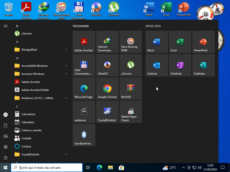Launch Media Player Classic
Screen dimensions: 230x172
click(x=131, y=112)
